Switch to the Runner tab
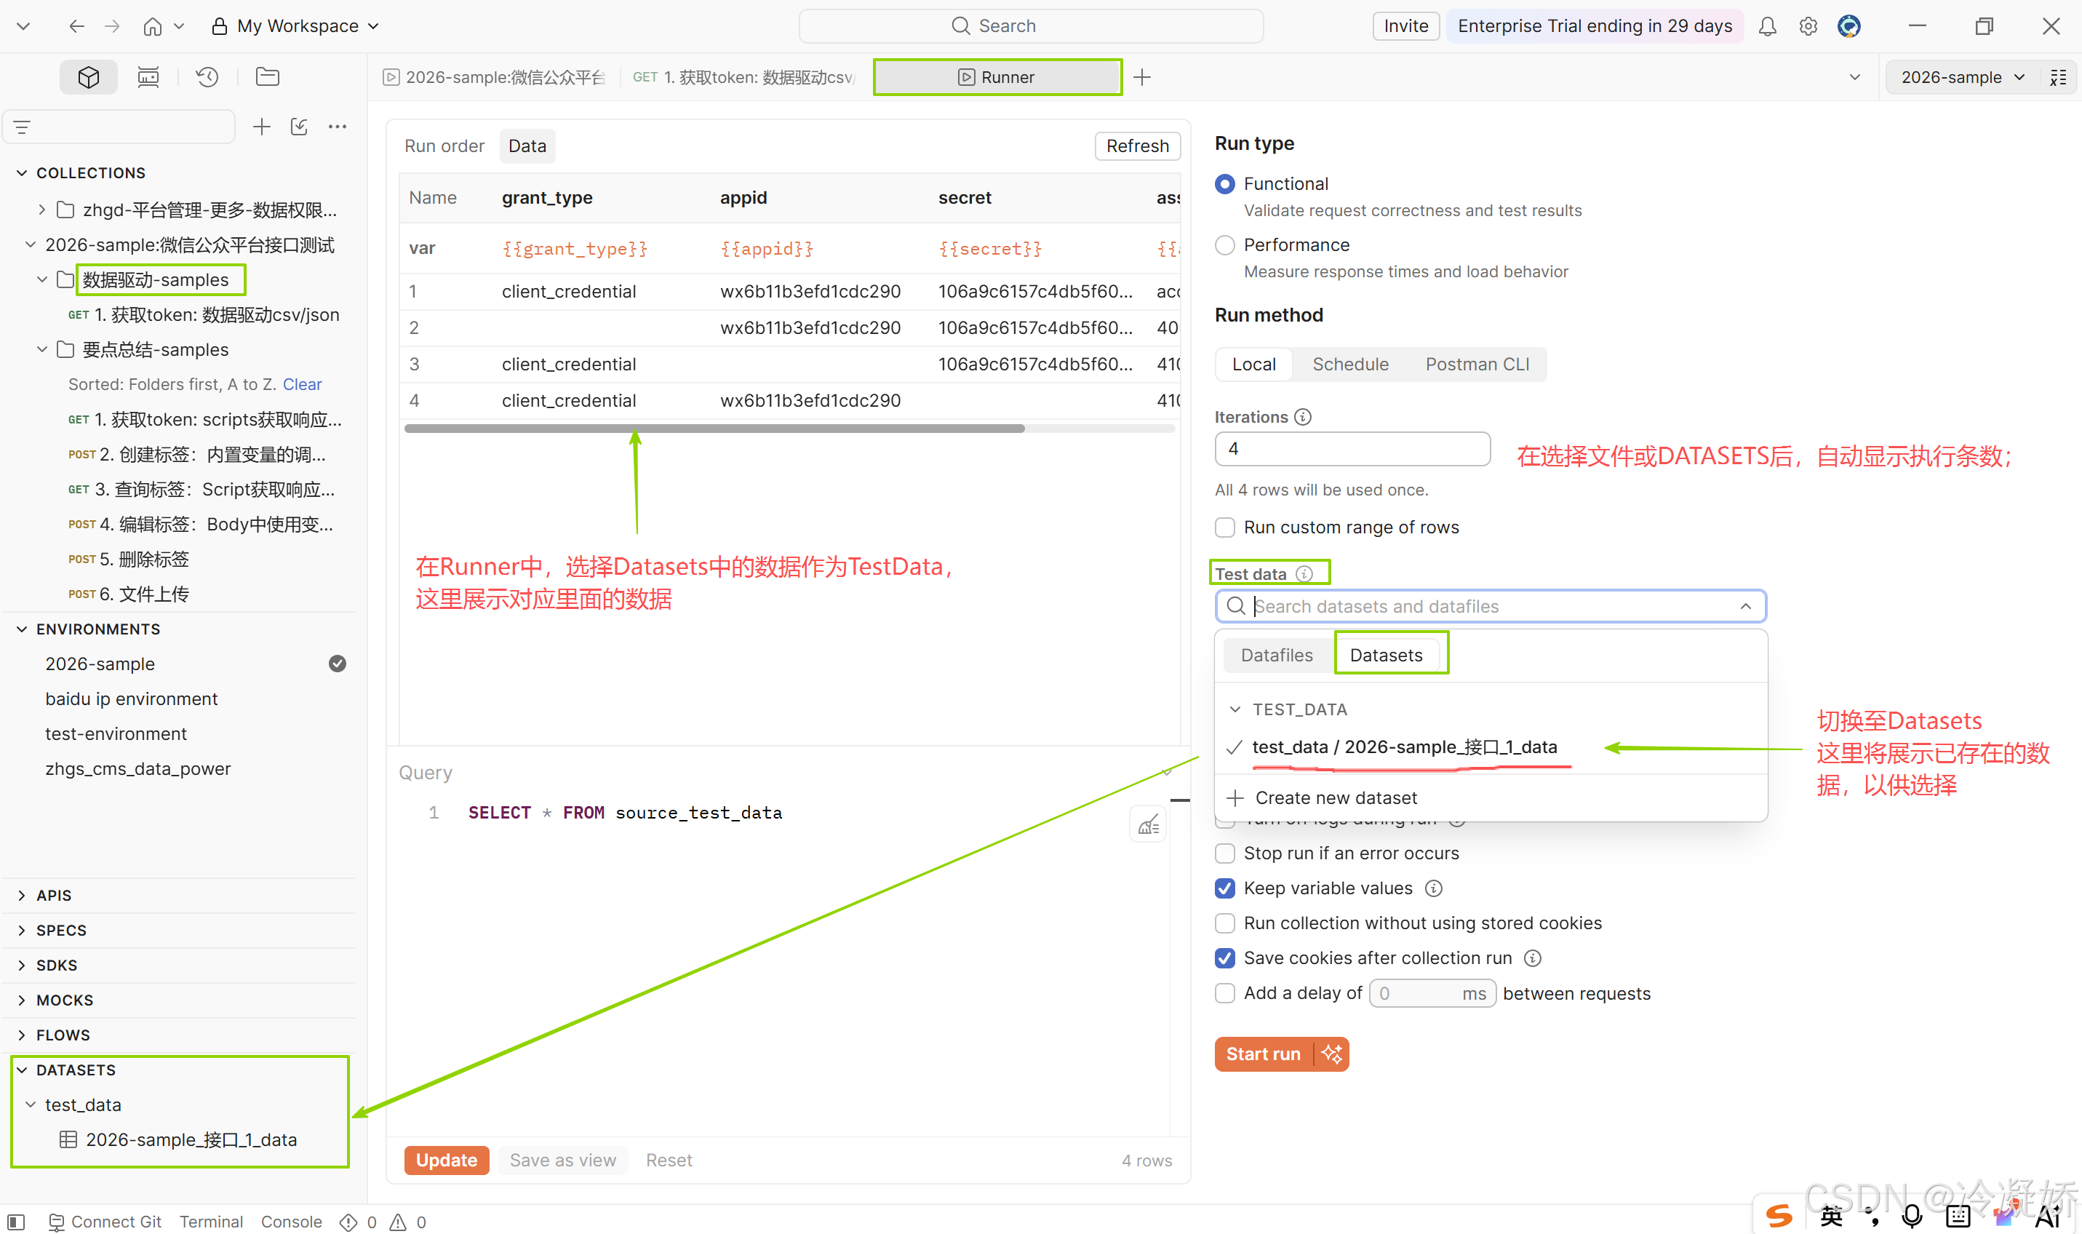The height and width of the screenshot is (1234, 2082). click(x=997, y=77)
